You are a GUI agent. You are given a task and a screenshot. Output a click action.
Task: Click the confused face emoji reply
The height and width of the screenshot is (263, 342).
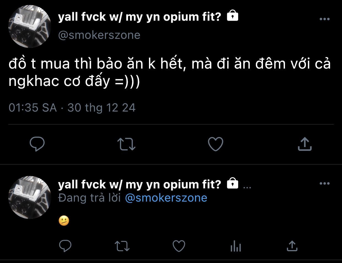[64, 221]
